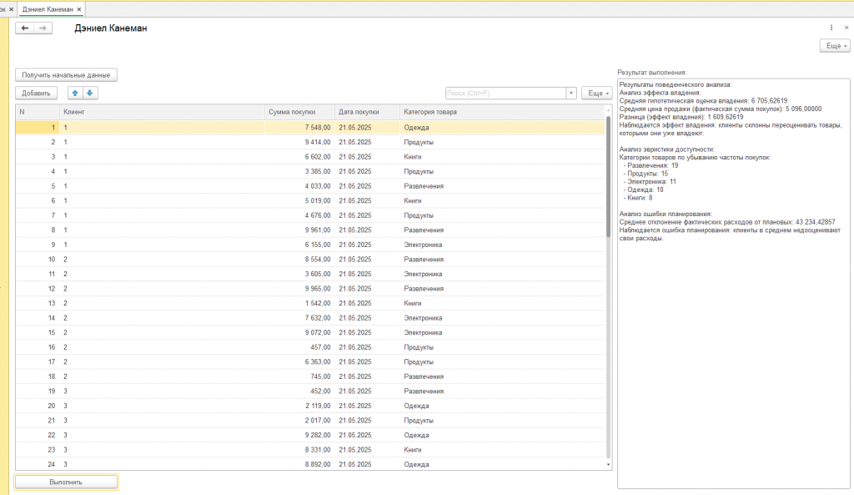
Task: Click the table scrollbar's up arrow
Action: [x=608, y=110]
